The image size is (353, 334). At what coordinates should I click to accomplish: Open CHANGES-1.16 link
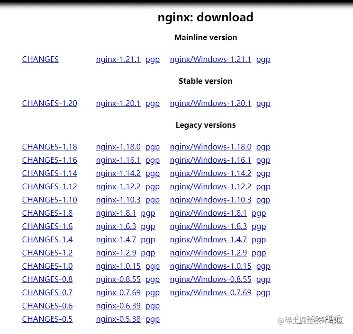pos(50,160)
